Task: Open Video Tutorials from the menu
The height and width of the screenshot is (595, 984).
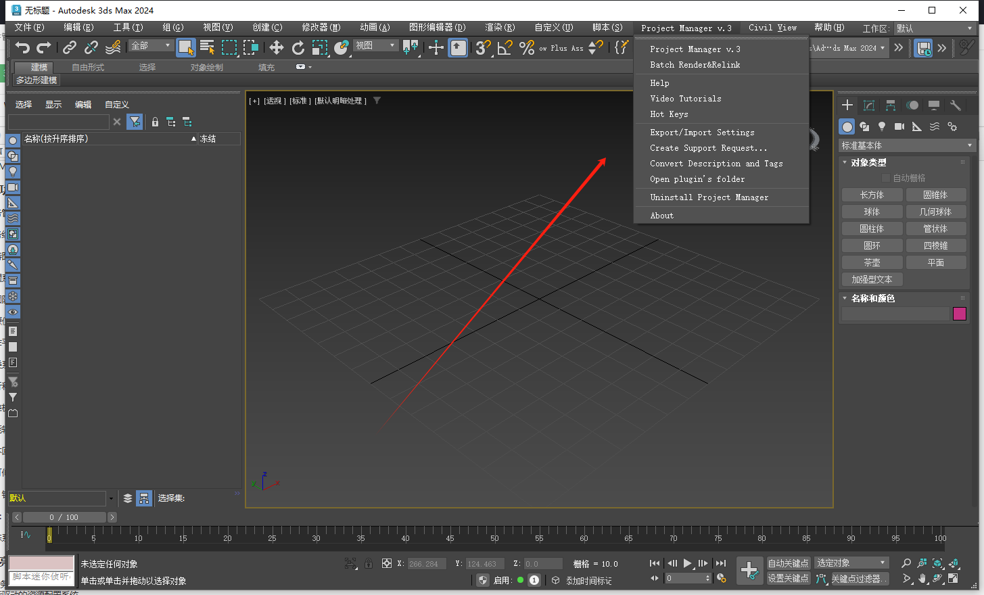Action: (686, 99)
